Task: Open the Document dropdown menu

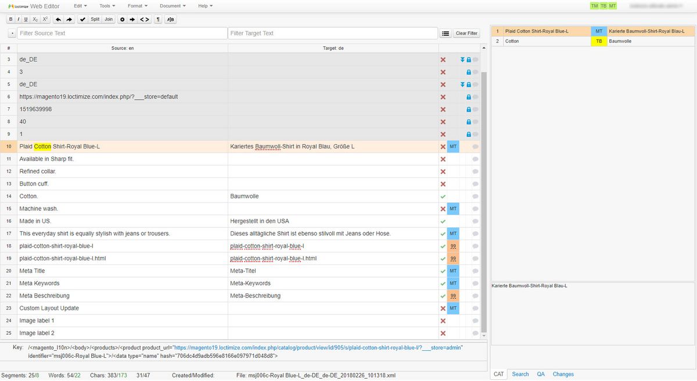Action: pyautogui.click(x=173, y=6)
